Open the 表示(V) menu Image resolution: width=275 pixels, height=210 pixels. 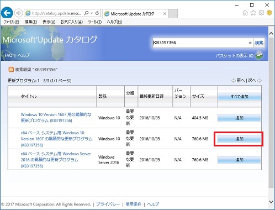[x=49, y=22]
